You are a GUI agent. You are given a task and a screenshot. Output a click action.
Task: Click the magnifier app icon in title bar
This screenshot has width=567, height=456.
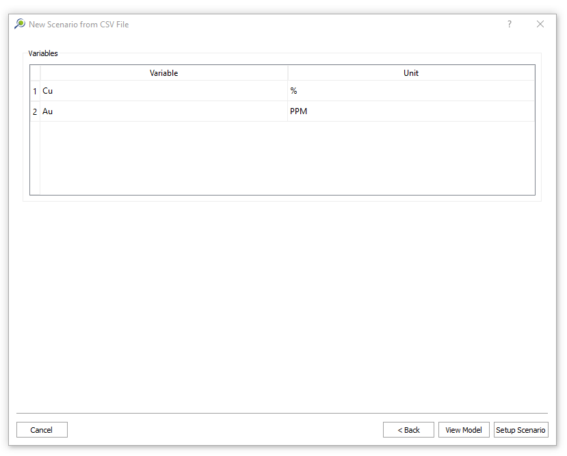[20, 24]
